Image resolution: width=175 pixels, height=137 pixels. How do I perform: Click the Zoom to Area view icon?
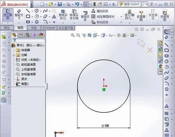point(78,35)
